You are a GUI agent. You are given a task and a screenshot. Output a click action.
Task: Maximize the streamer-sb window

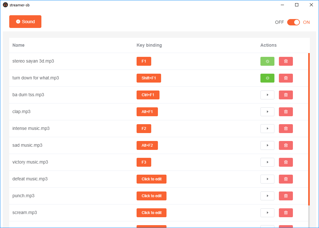click(297, 5)
